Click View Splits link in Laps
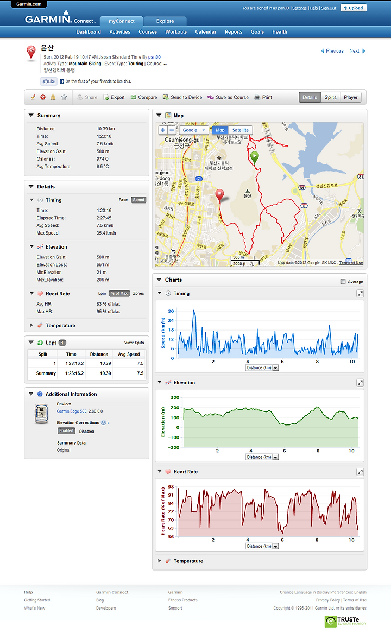Viewport: 391px width, 640px height. tap(134, 343)
